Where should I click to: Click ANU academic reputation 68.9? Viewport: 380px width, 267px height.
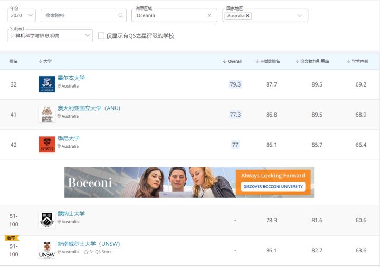[x=361, y=115]
